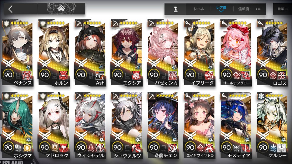The width and height of the screenshot is (292, 164).
Task: Toggle レア度 sort order chevron
Action: click(221, 11)
